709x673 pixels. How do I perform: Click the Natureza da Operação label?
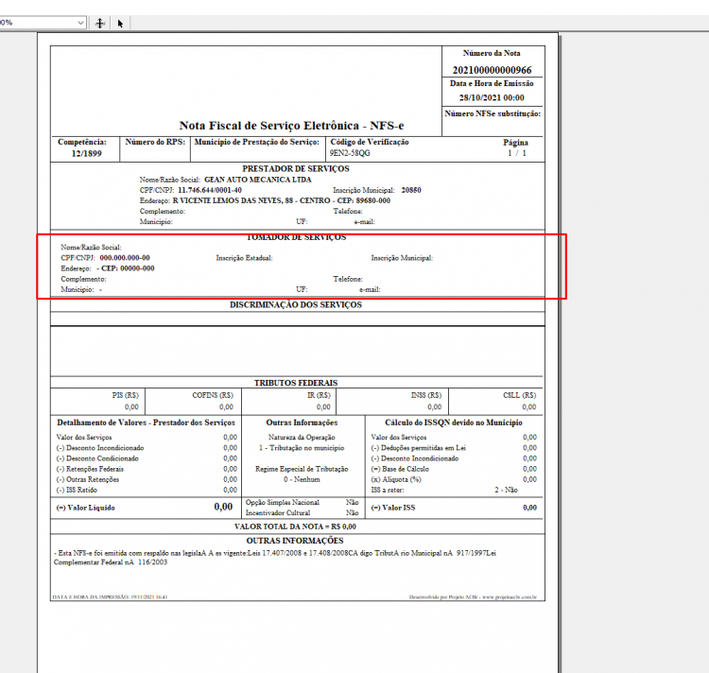tap(302, 438)
